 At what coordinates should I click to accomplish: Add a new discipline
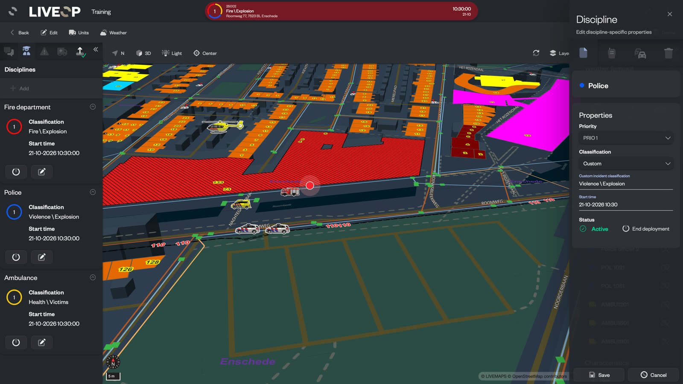(x=20, y=88)
